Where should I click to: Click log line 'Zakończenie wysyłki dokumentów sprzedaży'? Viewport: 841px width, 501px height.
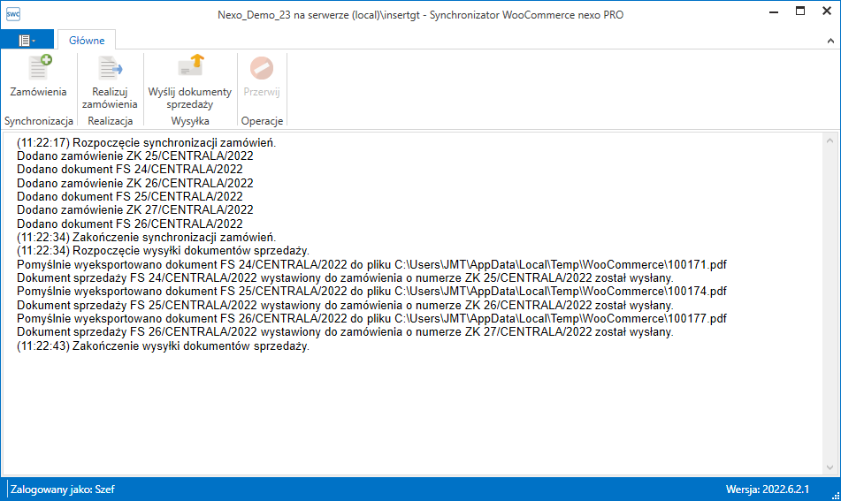pos(163,346)
